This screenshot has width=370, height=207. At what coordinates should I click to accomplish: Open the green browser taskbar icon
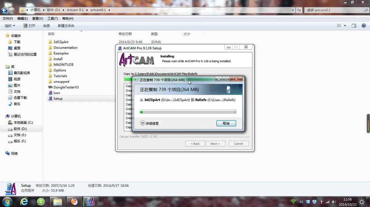(x=41, y=201)
